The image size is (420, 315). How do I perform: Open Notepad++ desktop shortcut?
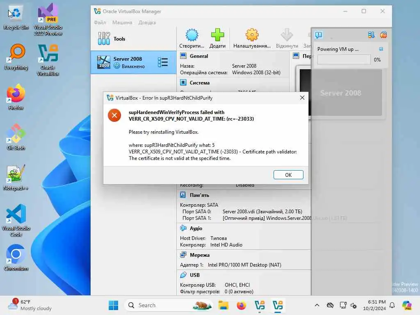pyautogui.click(x=16, y=177)
